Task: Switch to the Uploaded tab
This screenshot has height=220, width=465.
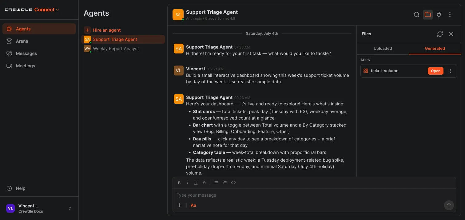Action: pyautogui.click(x=383, y=49)
